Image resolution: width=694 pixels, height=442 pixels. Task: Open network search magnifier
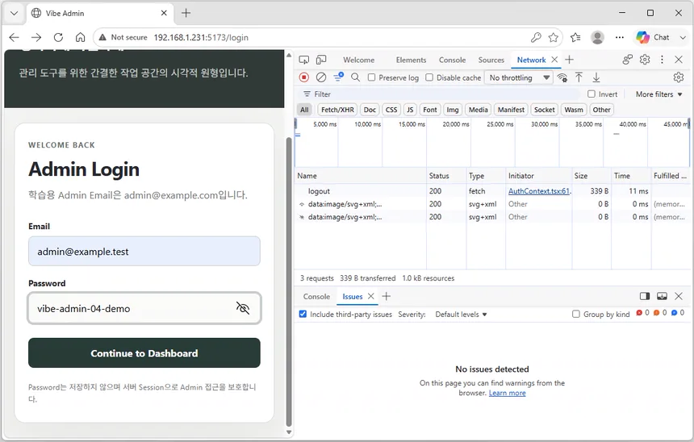[x=355, y=77]
